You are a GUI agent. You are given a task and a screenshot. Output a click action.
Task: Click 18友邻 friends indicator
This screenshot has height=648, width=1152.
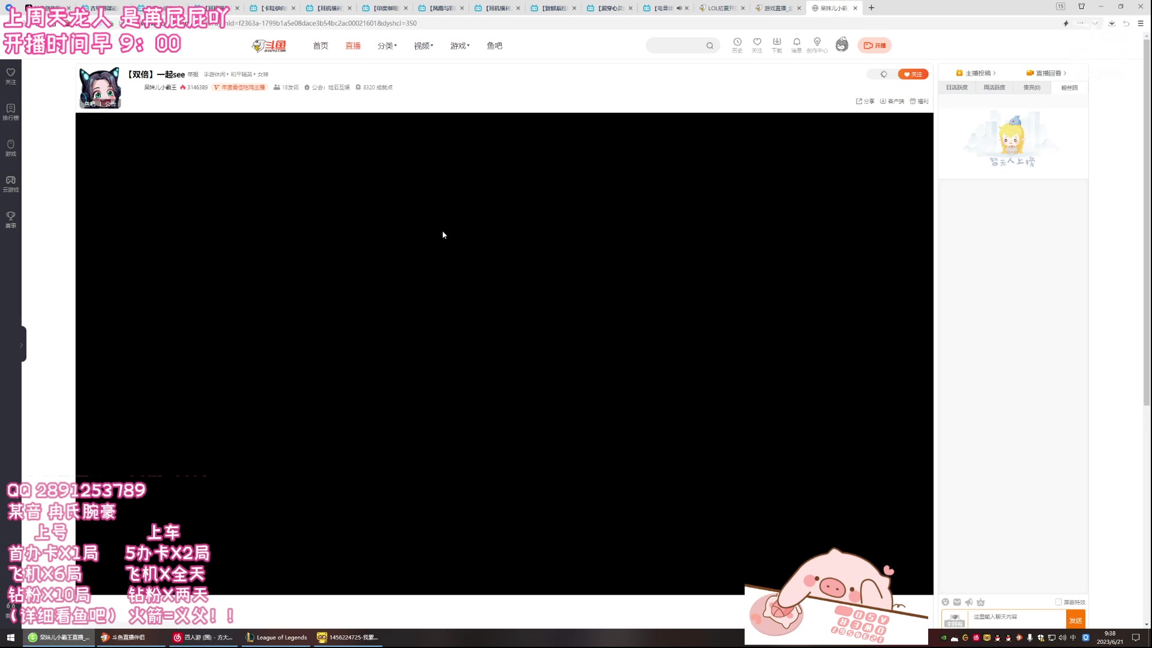pos(286,88)
